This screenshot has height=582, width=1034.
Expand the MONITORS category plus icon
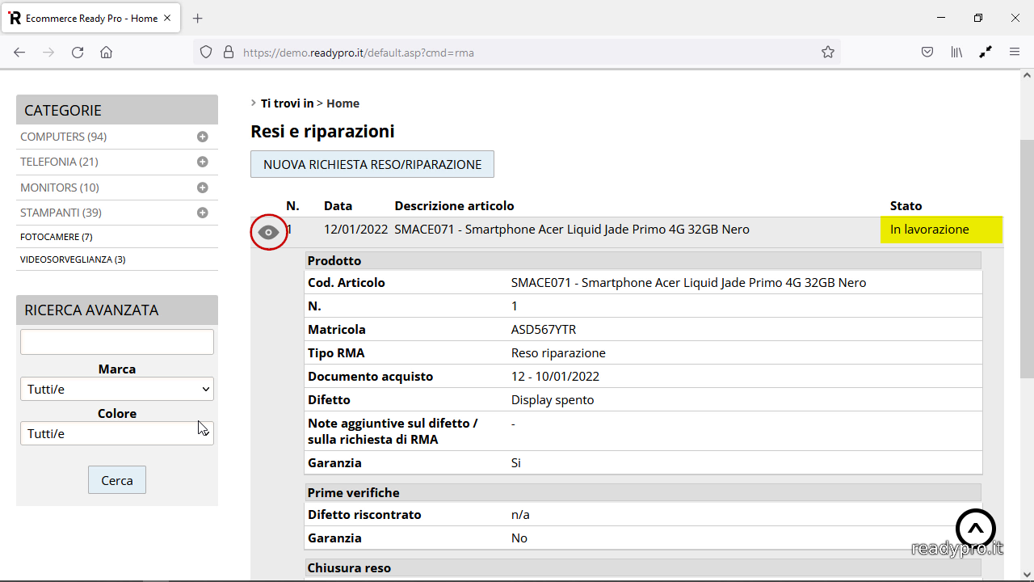tap(203, 188)
